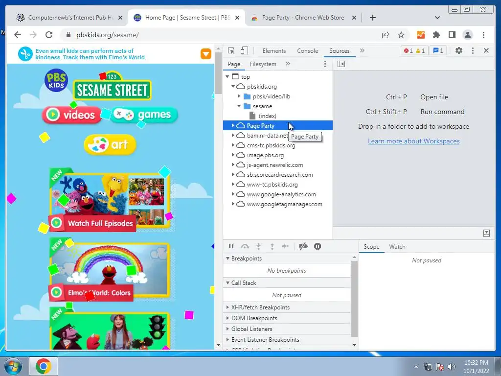Screen dimensions: 501x376
Task: Select www-tc.pbskids.org in the tree
Action: pyautogui.click(x=272, y=185)
